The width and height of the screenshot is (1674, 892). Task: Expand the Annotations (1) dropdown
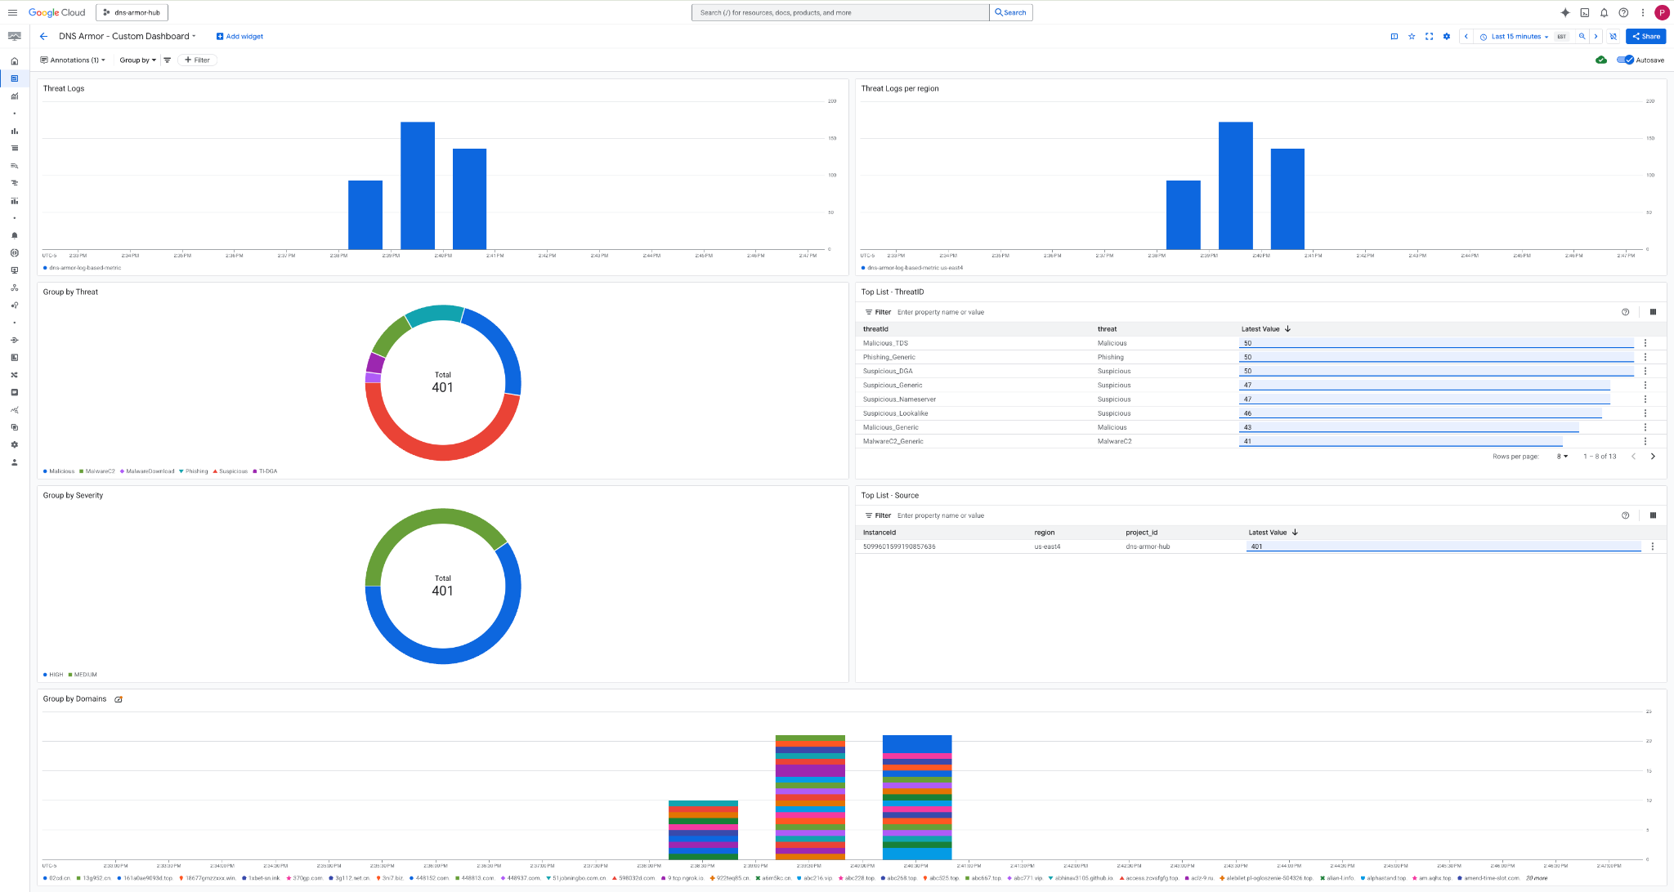click(73, 60)
